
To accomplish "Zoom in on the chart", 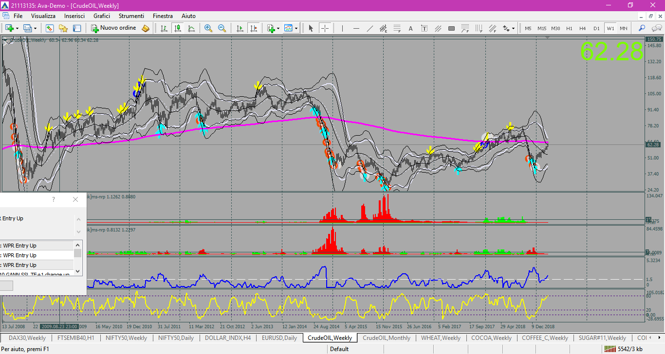I will (208, 28).
